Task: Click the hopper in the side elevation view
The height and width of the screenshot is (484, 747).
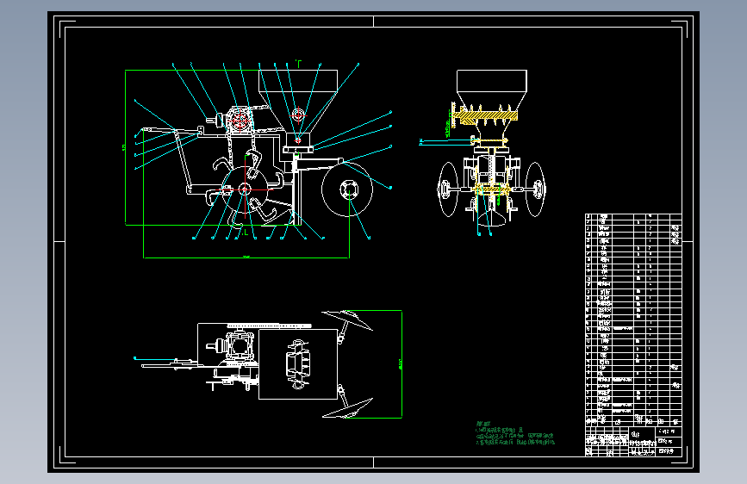Action: [298, 101]
